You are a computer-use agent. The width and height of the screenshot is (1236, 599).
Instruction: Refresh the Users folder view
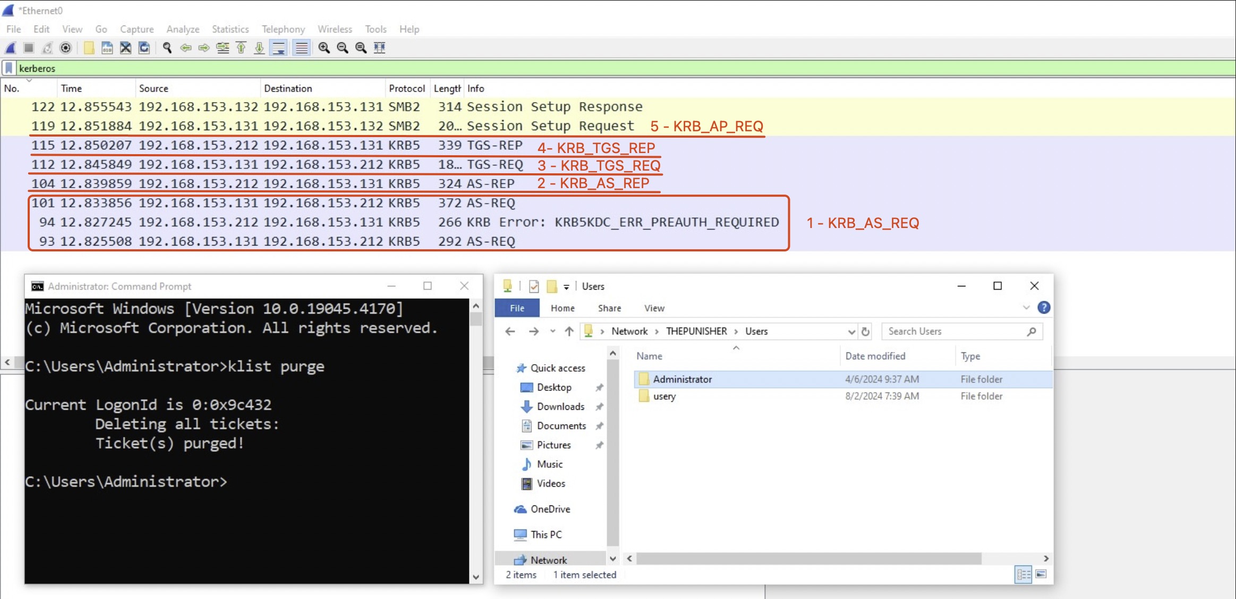[x=866, y=332]
